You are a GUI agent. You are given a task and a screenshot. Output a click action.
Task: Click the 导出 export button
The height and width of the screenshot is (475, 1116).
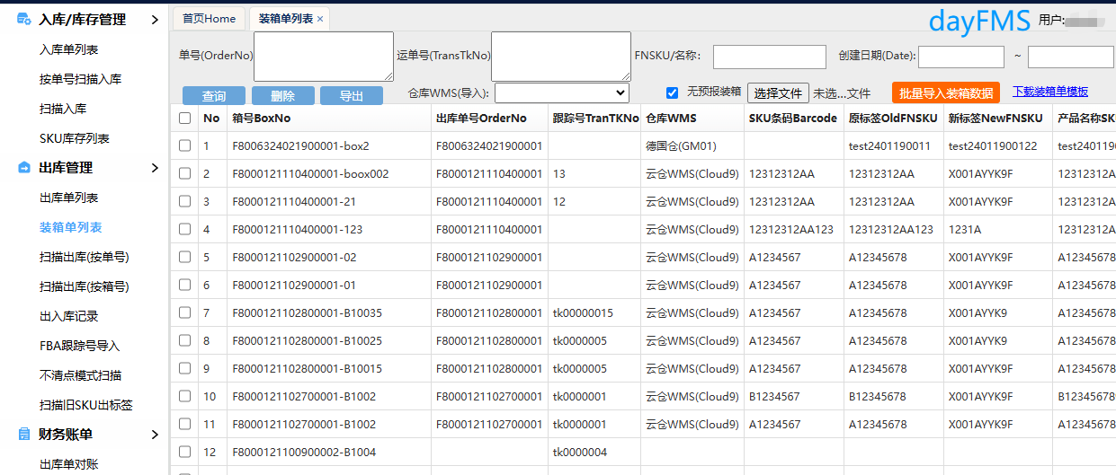(352, 96)
